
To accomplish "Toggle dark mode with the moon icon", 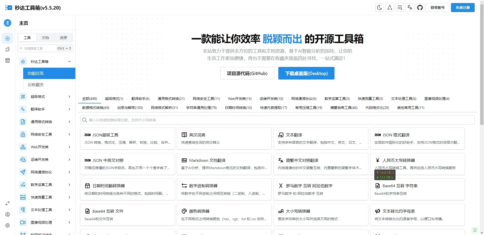I will coord(380,8).
